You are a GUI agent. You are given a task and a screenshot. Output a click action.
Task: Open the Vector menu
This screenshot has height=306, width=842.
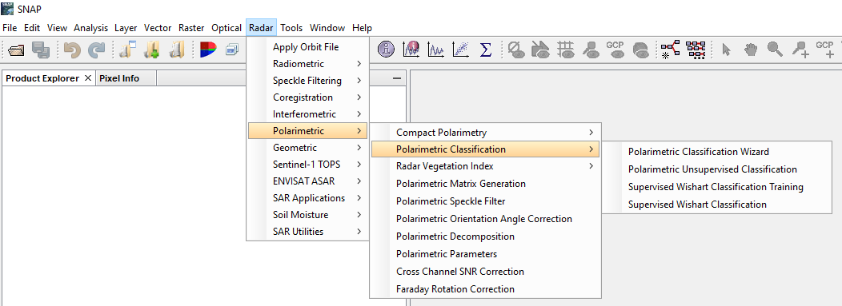tap(158, 28)
